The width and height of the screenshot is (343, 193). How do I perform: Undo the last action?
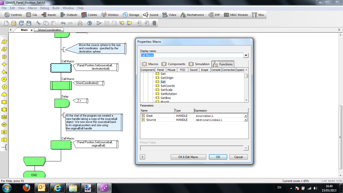63,23
